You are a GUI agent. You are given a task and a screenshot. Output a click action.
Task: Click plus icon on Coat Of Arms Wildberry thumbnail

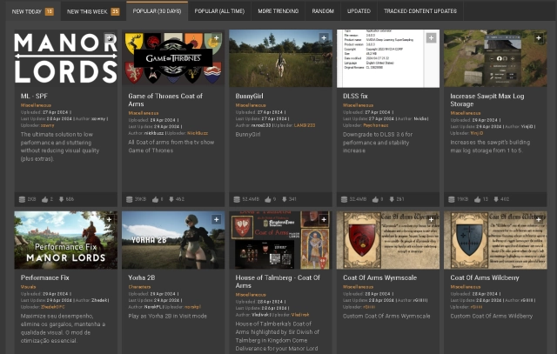coord(539,219)
